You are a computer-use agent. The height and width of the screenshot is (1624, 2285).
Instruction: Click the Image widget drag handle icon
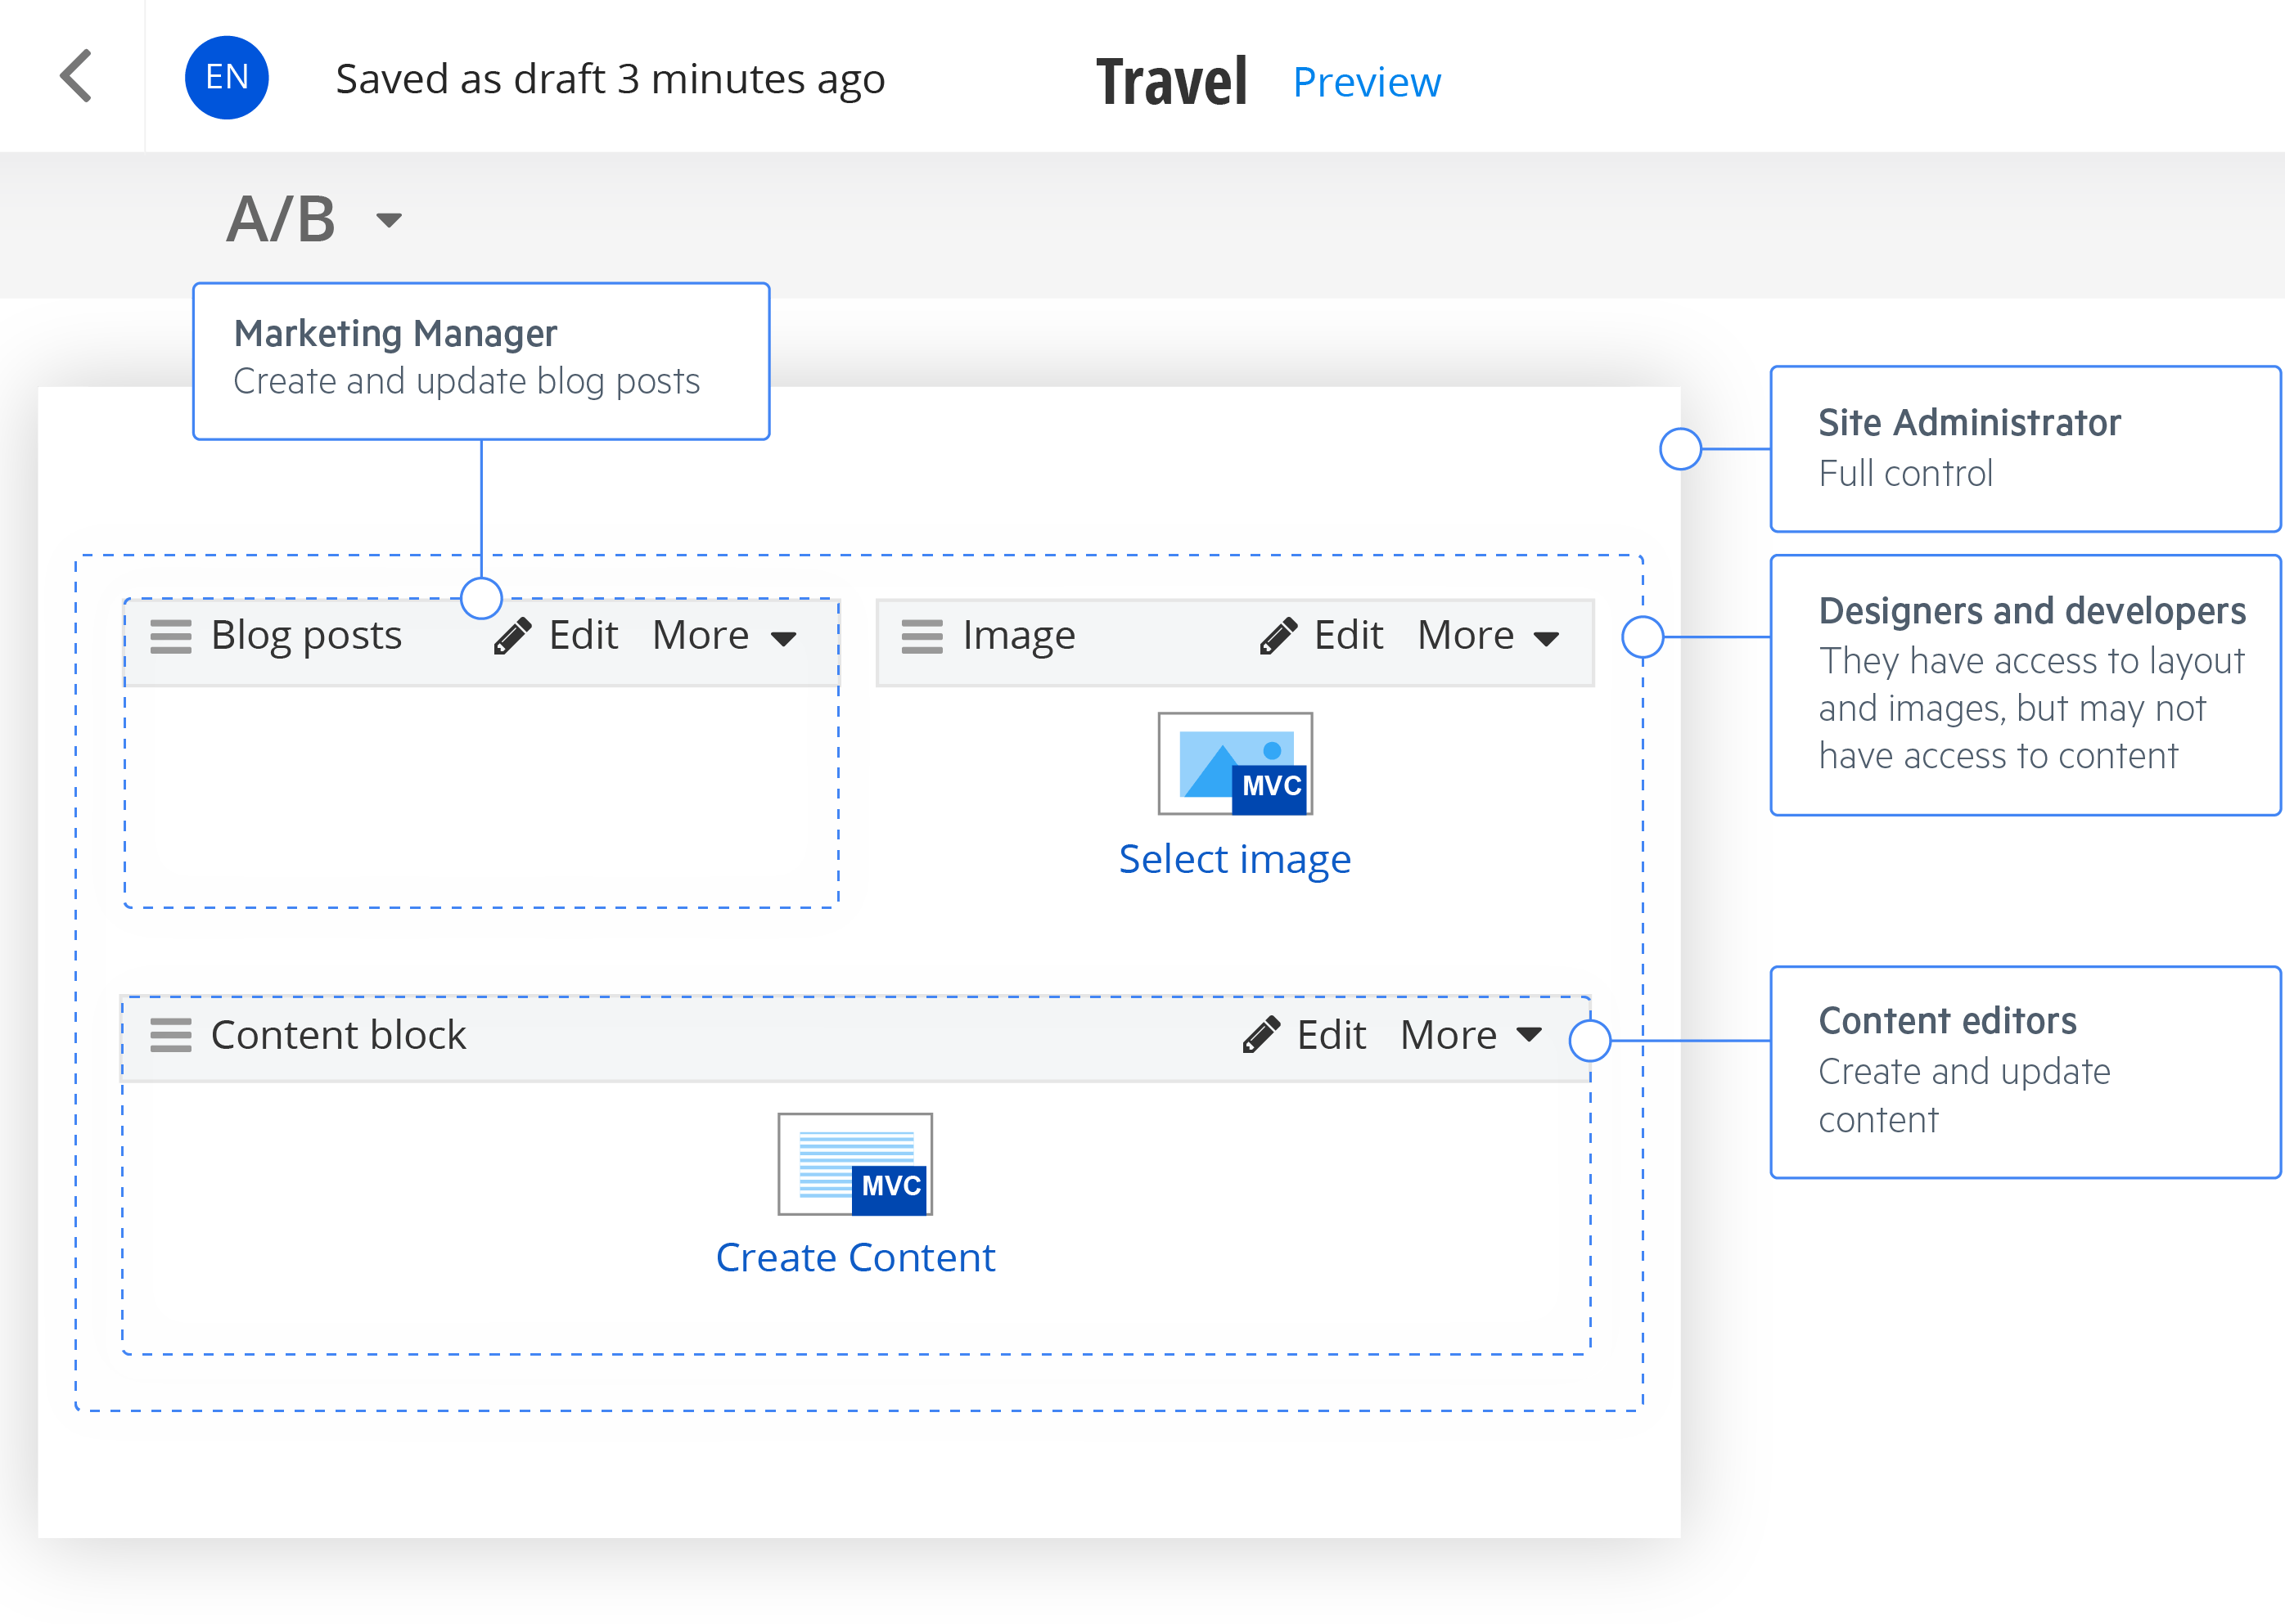[922, 636]
